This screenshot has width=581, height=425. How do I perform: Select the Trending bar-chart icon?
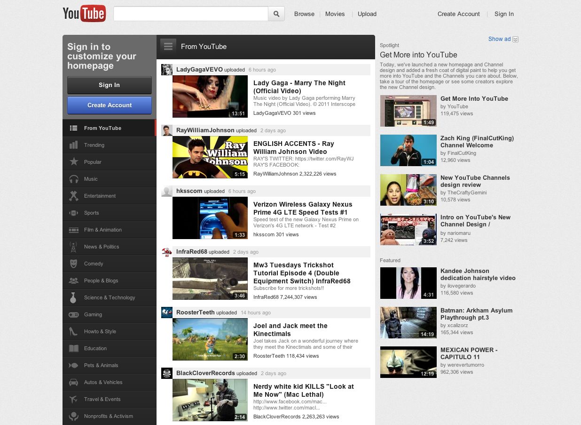pos(74,145)
